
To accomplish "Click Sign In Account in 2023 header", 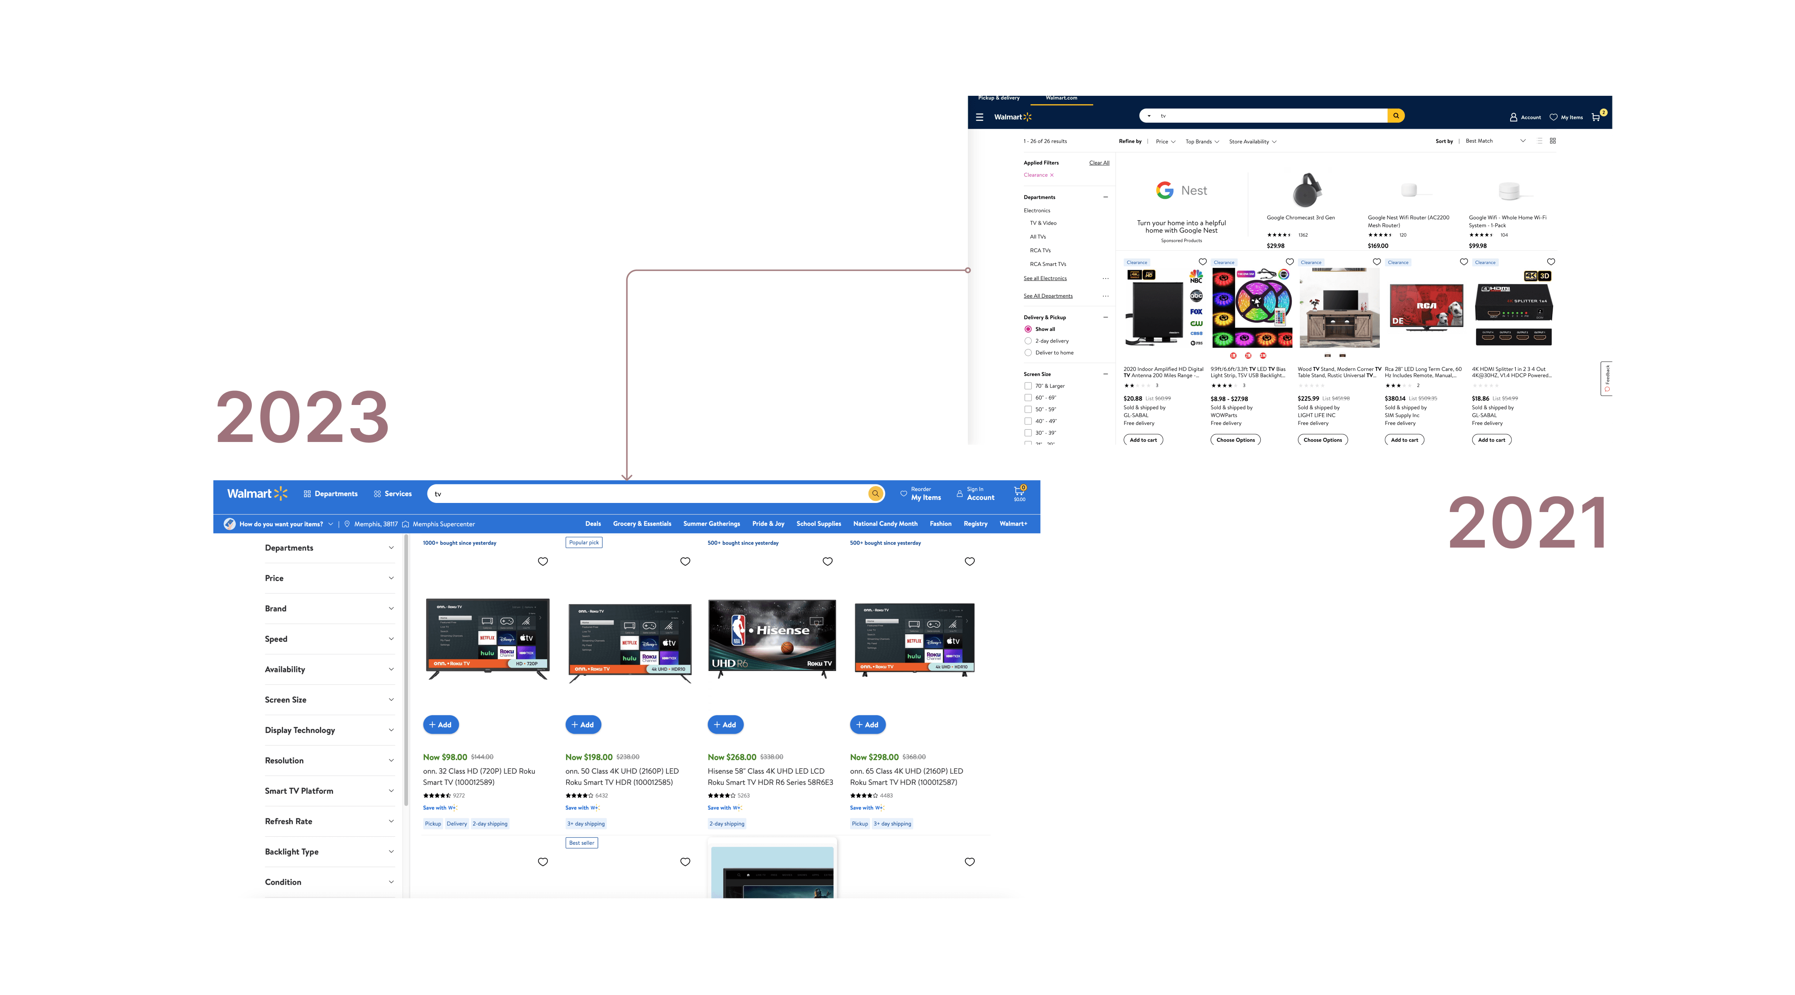I will pos(976,493).
